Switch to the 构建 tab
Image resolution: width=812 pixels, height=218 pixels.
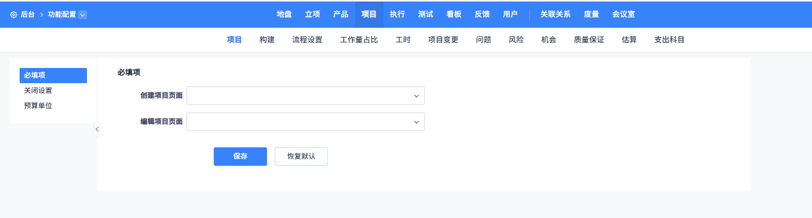(267, 40)
